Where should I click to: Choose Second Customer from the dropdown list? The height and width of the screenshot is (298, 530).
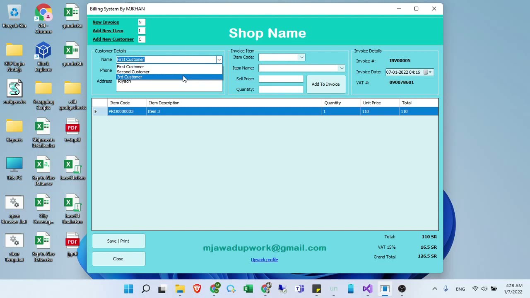click(x=169, y=72)
